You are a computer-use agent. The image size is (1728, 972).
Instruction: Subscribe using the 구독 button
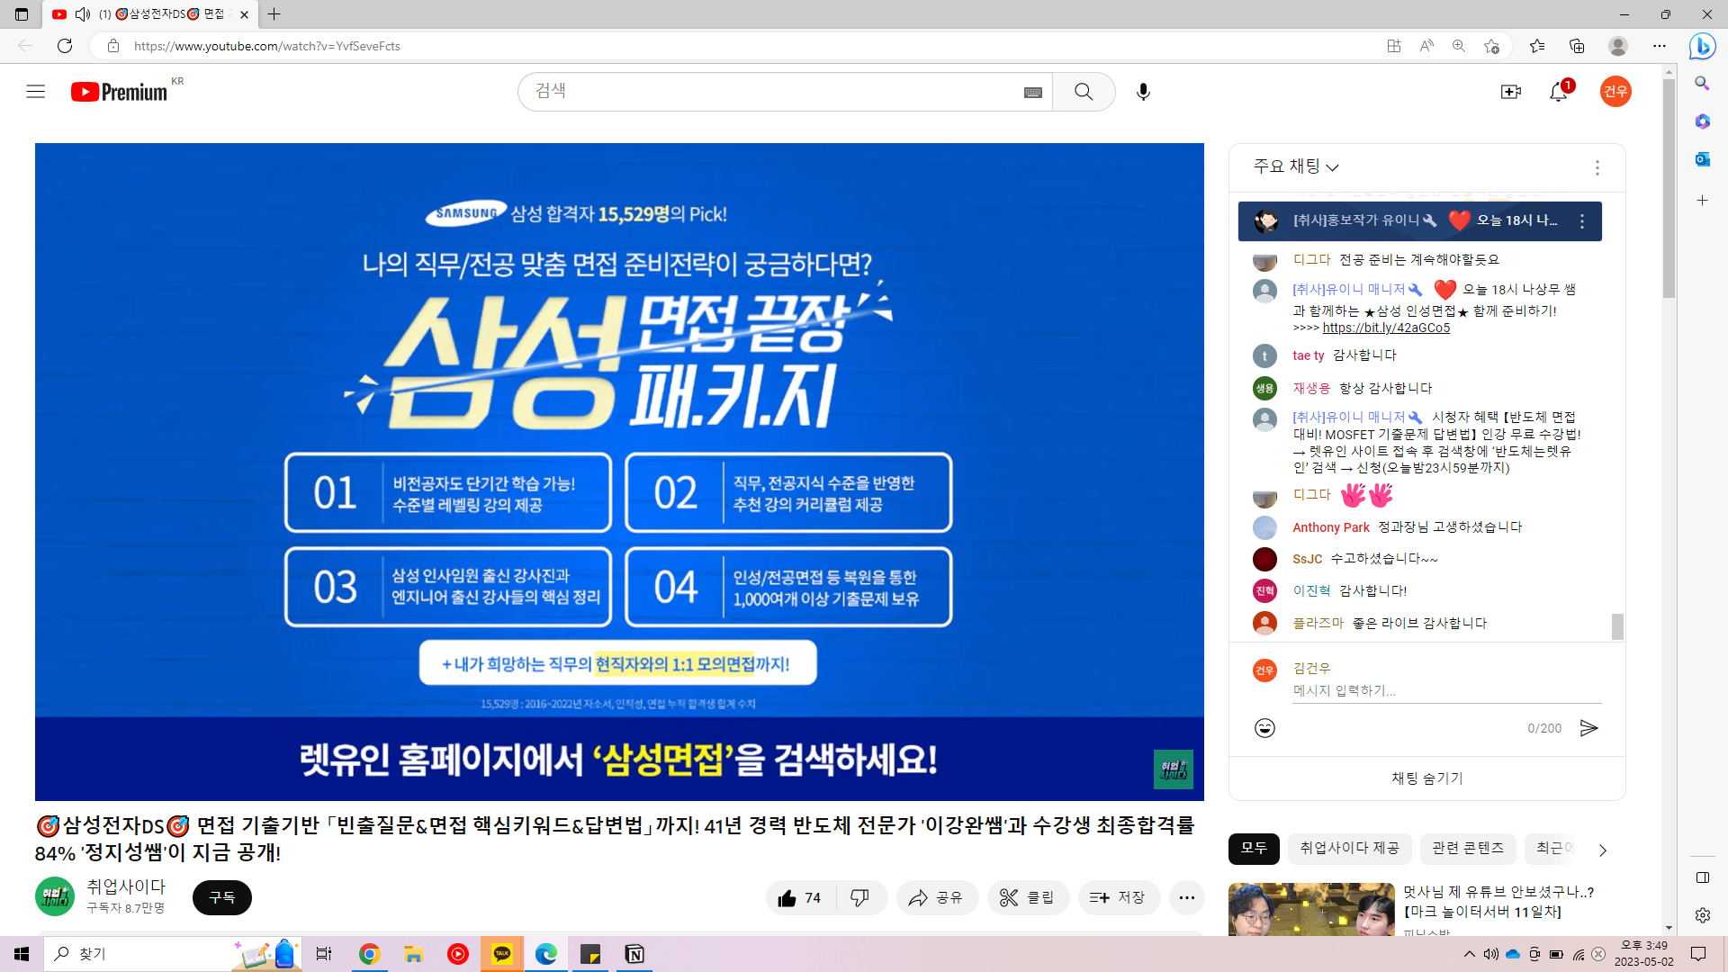point(222,897)
